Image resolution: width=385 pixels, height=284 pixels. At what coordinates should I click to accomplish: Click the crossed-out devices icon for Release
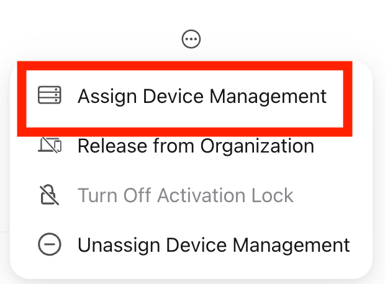pos(49,146)
